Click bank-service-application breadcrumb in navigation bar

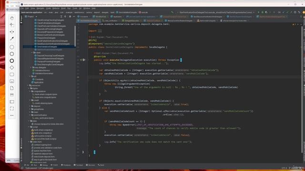[x=32, y=12]
